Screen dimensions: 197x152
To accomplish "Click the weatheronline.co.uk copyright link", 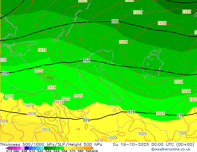I will point(171,149).
